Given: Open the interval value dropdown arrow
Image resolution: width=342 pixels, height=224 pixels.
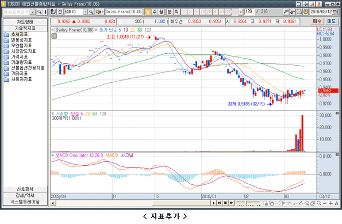Looking at the screenshot, I should (240, 12).
